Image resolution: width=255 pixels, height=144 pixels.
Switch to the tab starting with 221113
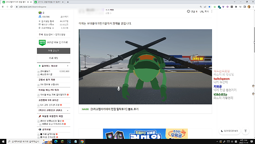[49, 2]
